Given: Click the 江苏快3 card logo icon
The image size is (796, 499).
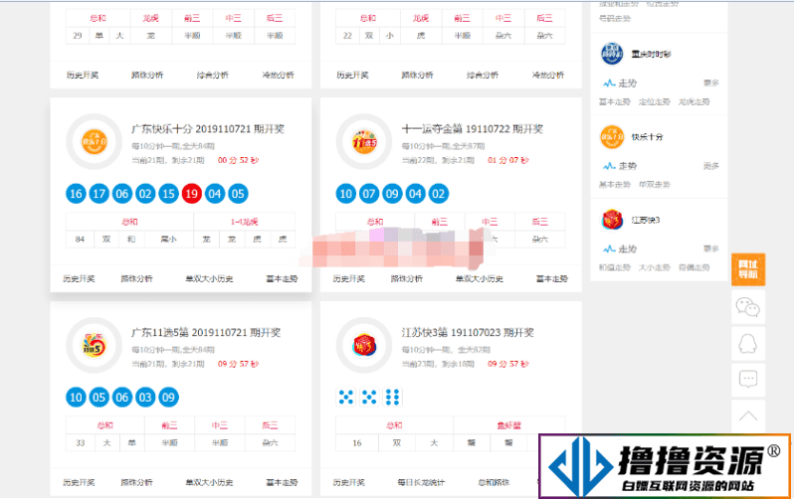Looking at the screenshot, I should [x=364, y=345].
